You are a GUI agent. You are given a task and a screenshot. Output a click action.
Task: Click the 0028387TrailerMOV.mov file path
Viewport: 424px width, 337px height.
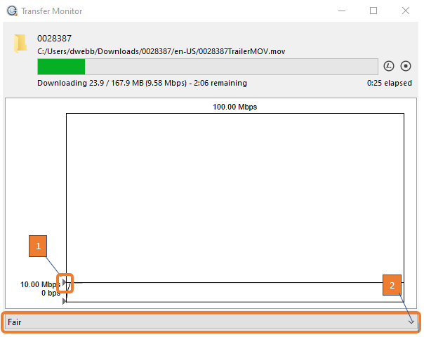point(161,51)
